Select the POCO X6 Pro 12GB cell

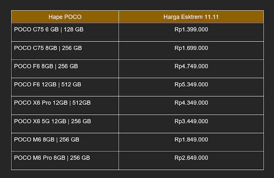52,103
